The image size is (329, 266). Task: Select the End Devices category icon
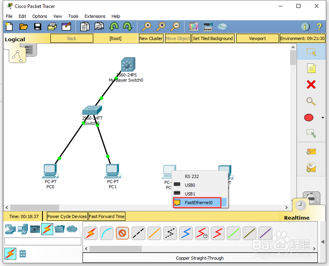pos(23,229)
